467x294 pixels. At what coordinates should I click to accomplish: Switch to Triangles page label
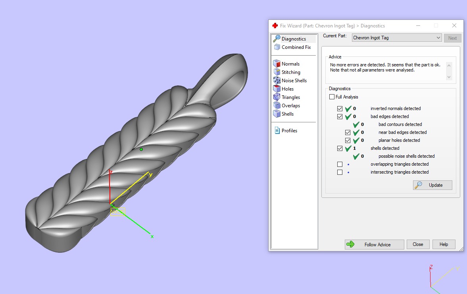point(291,97)
